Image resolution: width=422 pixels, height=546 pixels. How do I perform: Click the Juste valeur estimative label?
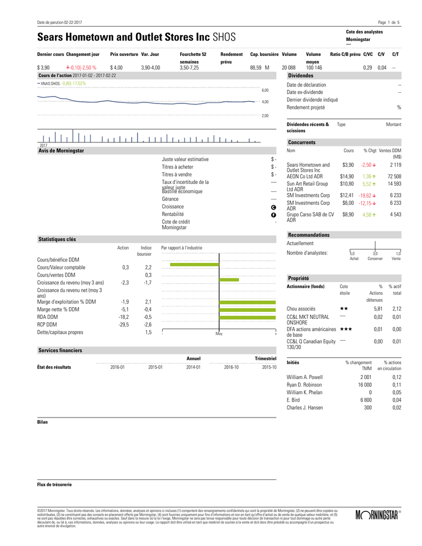click(185, 159)
